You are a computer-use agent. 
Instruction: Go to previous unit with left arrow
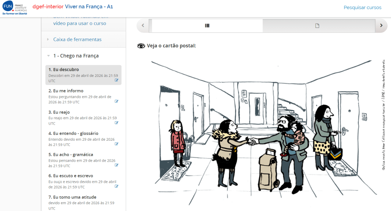click(143, 26)
